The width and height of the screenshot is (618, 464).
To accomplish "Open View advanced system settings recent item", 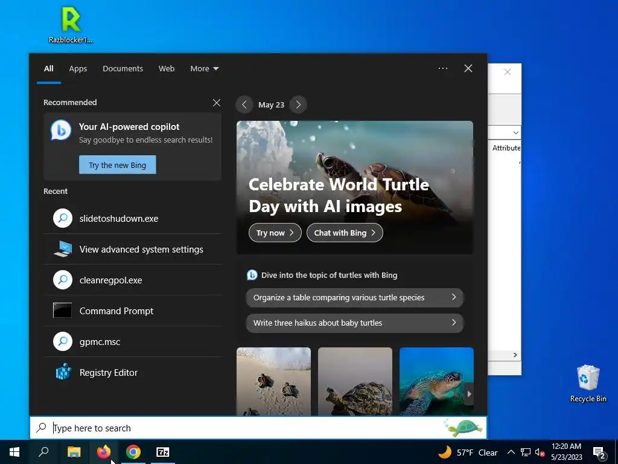I will pos(132,249).
